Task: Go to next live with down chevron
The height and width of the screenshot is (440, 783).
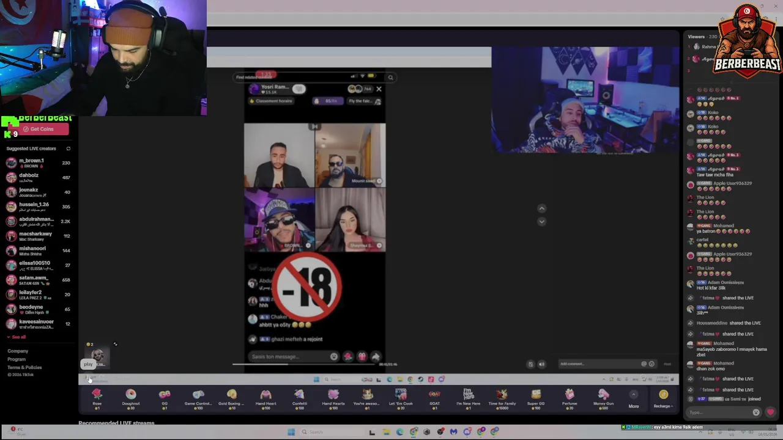Action: (541, 221)
